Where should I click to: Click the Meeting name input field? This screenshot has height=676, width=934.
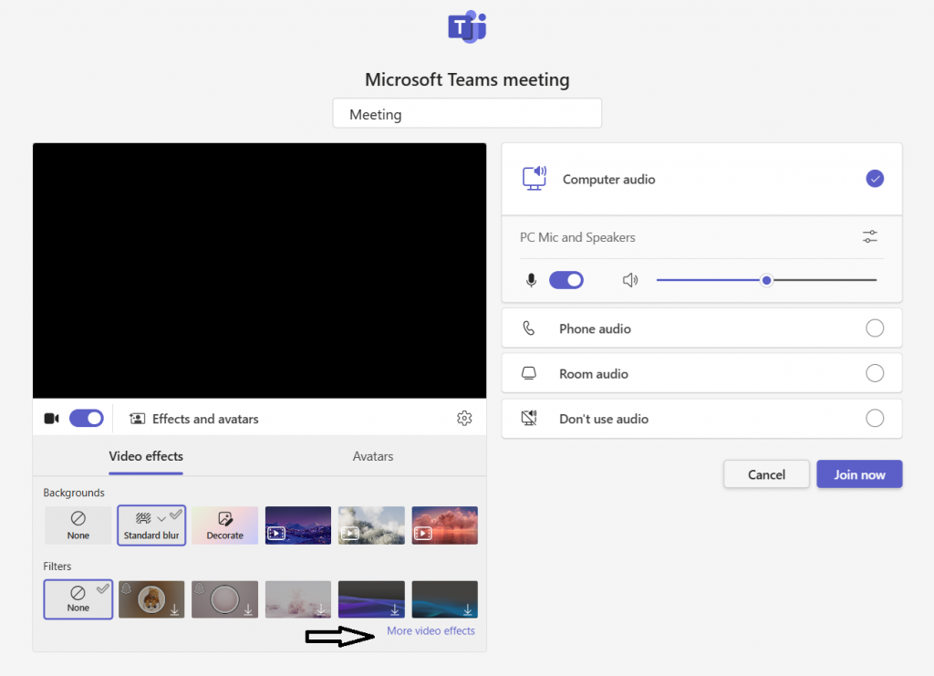tap(467, 114)
